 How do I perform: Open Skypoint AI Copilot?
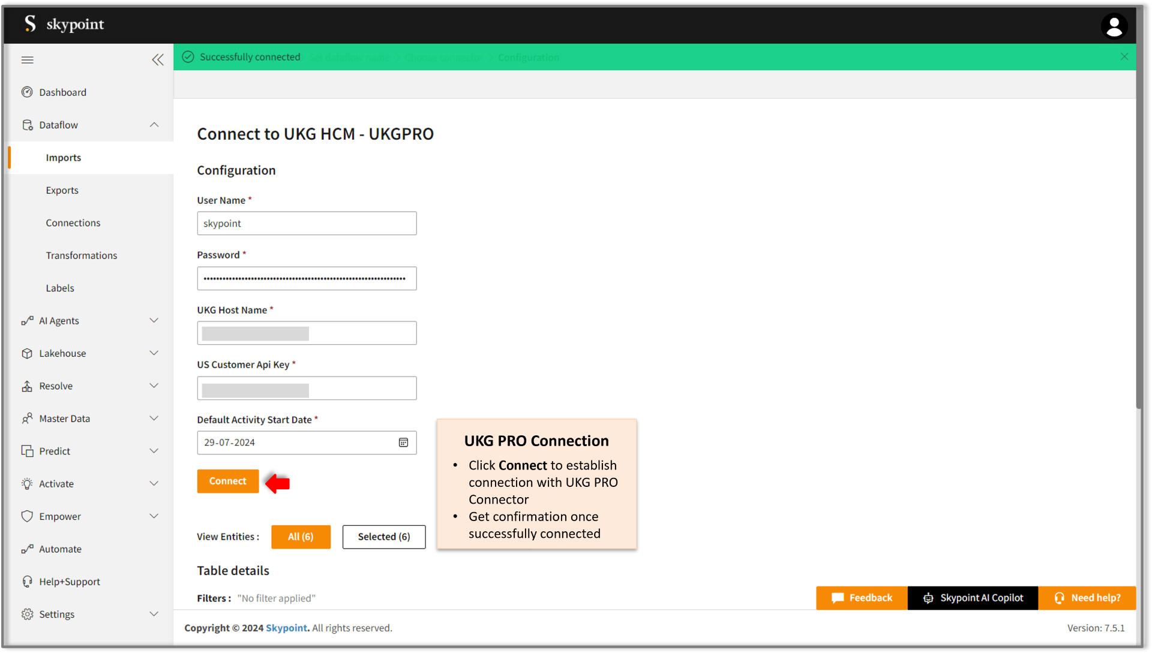(973, 598)
